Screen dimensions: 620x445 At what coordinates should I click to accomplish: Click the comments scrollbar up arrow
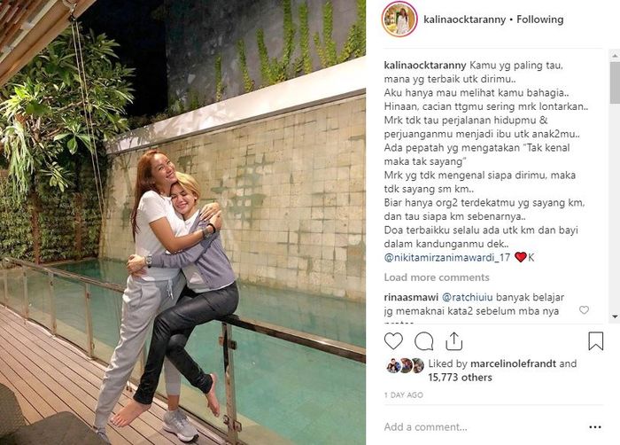tap(615, 56)
